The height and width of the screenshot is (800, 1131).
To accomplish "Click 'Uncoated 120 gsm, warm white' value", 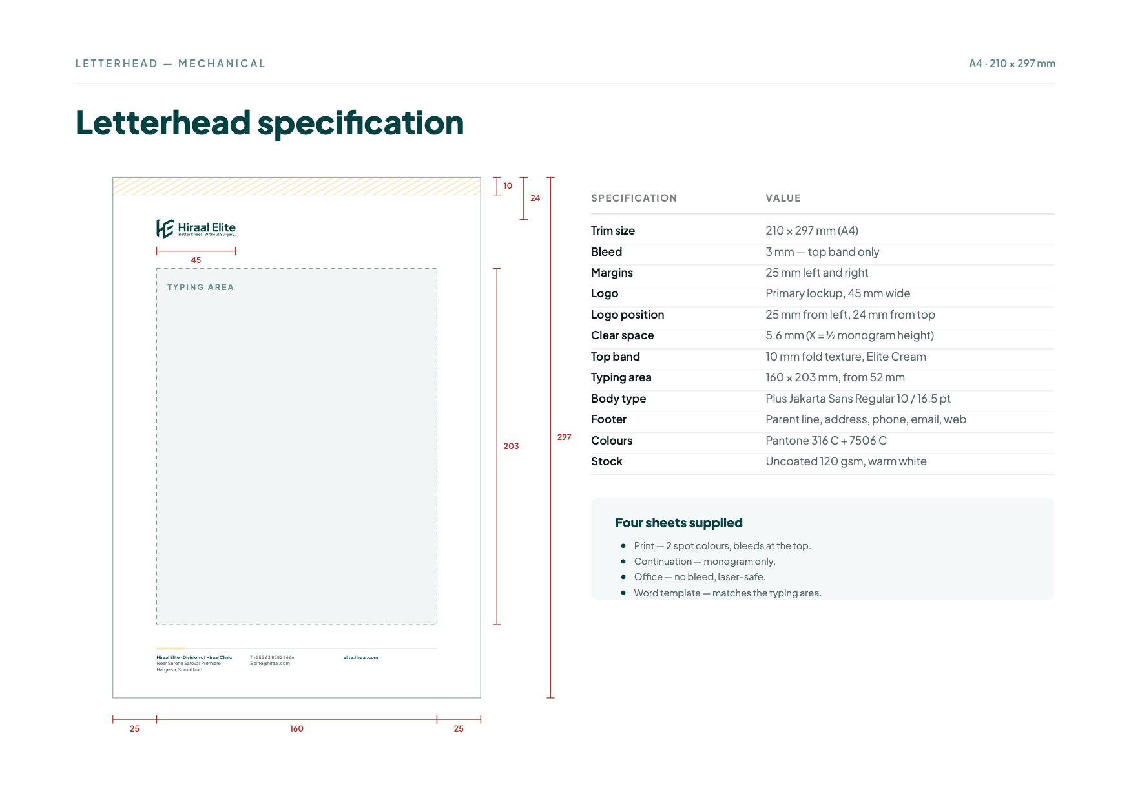I will [846, 461].
